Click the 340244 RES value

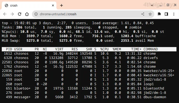[x=71, y=53]
